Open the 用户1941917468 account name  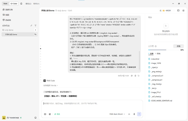pyautogui.click(x=13, y=118)
